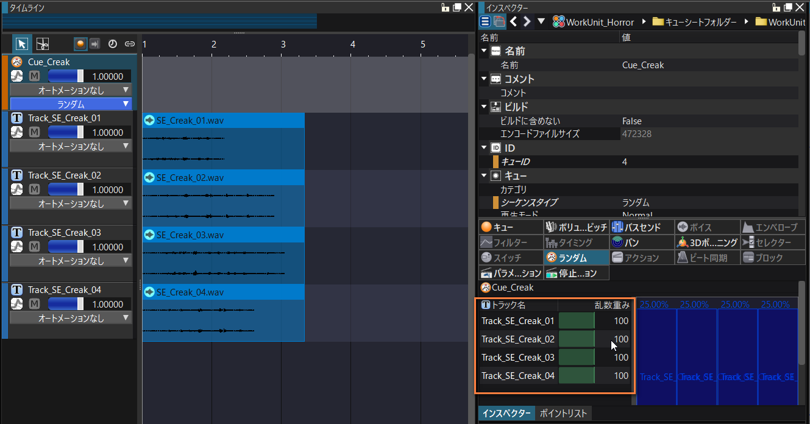Mute Track_SE_Creak_03

tap(35, 247)
